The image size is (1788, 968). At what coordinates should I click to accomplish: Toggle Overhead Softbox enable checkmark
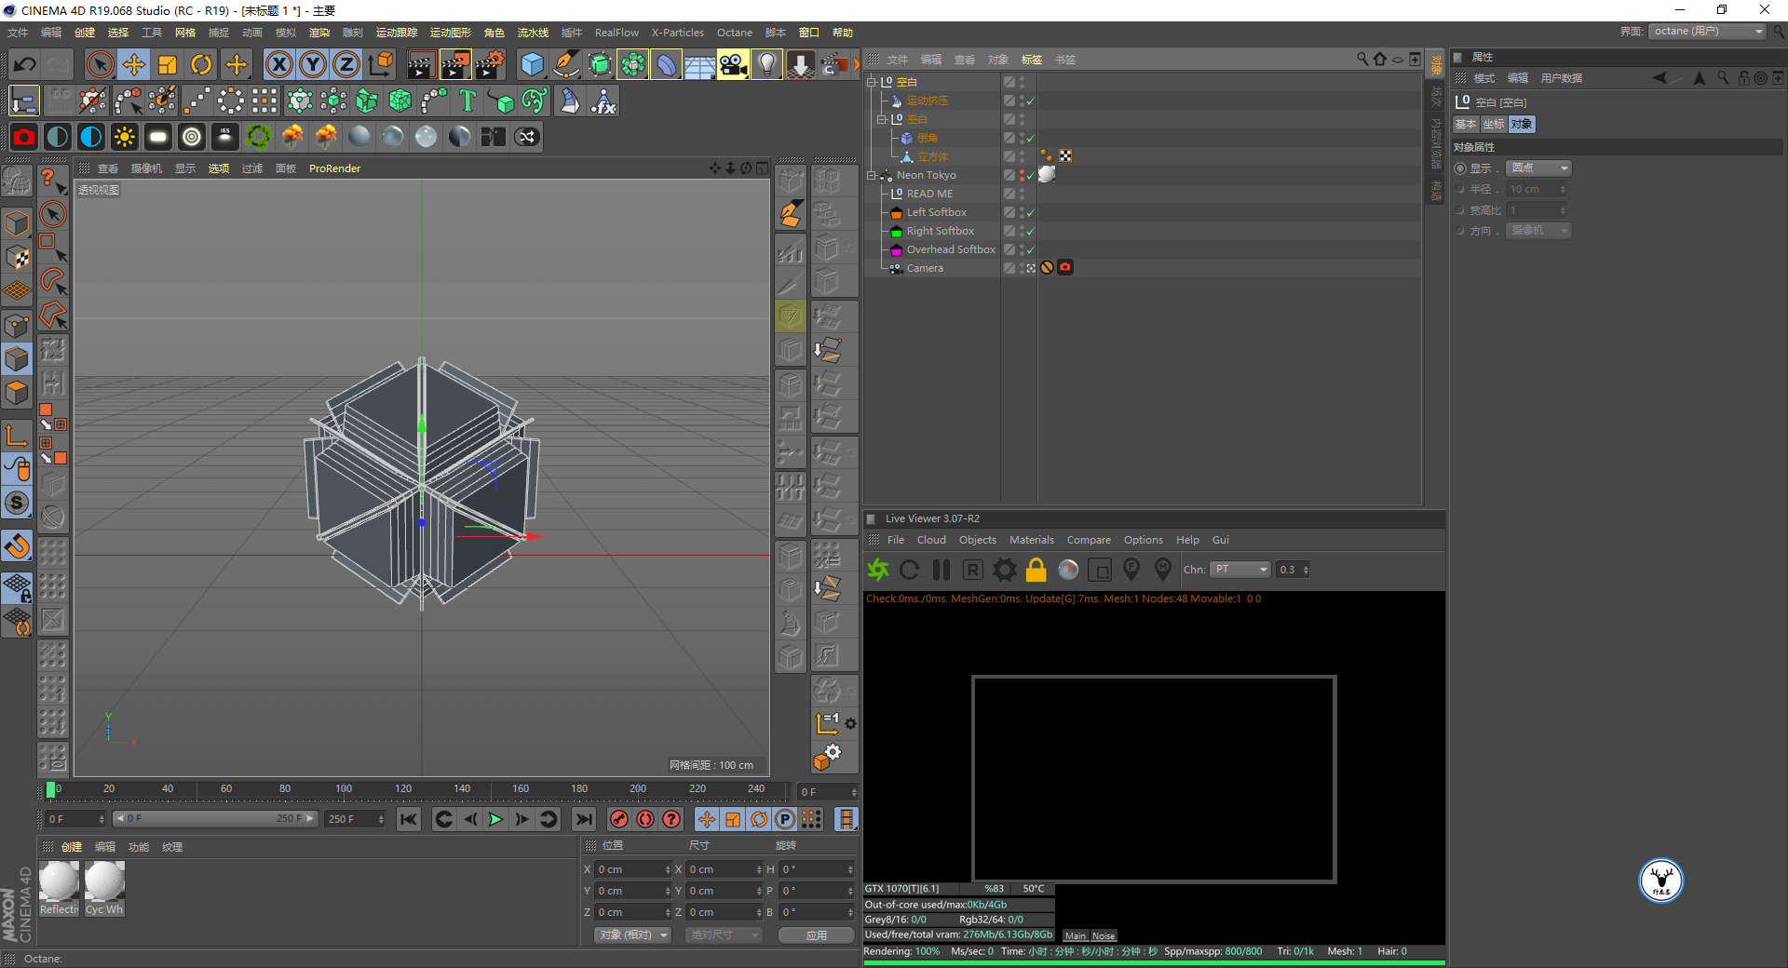(1030, 250)
